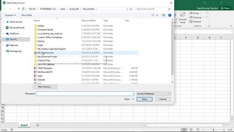The image size is (234, 132).
Task: Expand the This PC tree node
Action: 4,39
